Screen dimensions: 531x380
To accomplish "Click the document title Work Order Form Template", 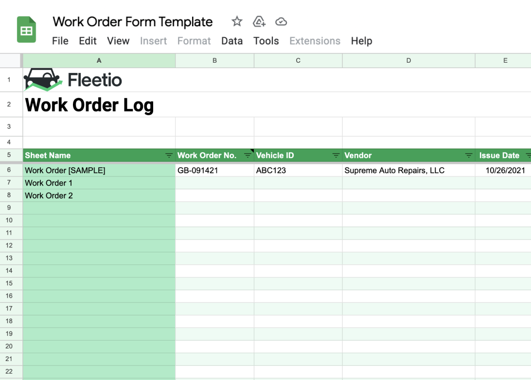I will pyautogui.click(x=133, y=22).
